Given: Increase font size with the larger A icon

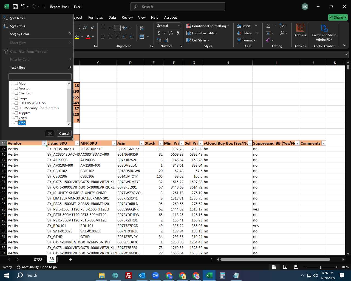Looking at the screenshot, I should coord(85,28).
